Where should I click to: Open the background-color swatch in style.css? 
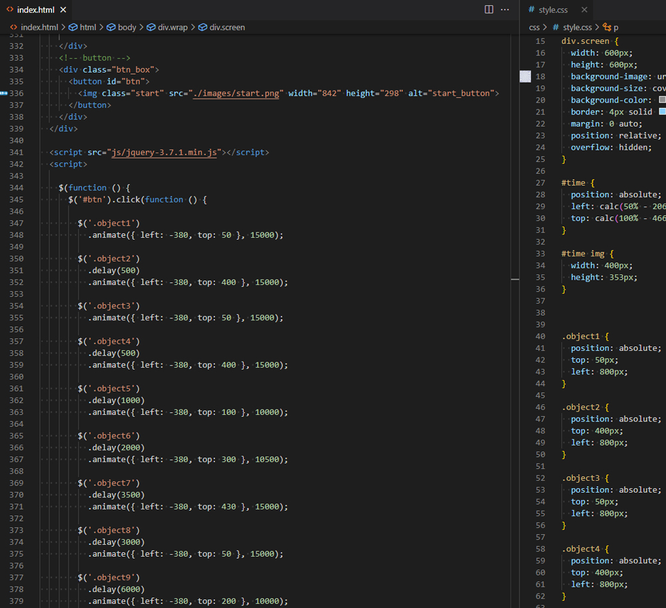[662, 99]
